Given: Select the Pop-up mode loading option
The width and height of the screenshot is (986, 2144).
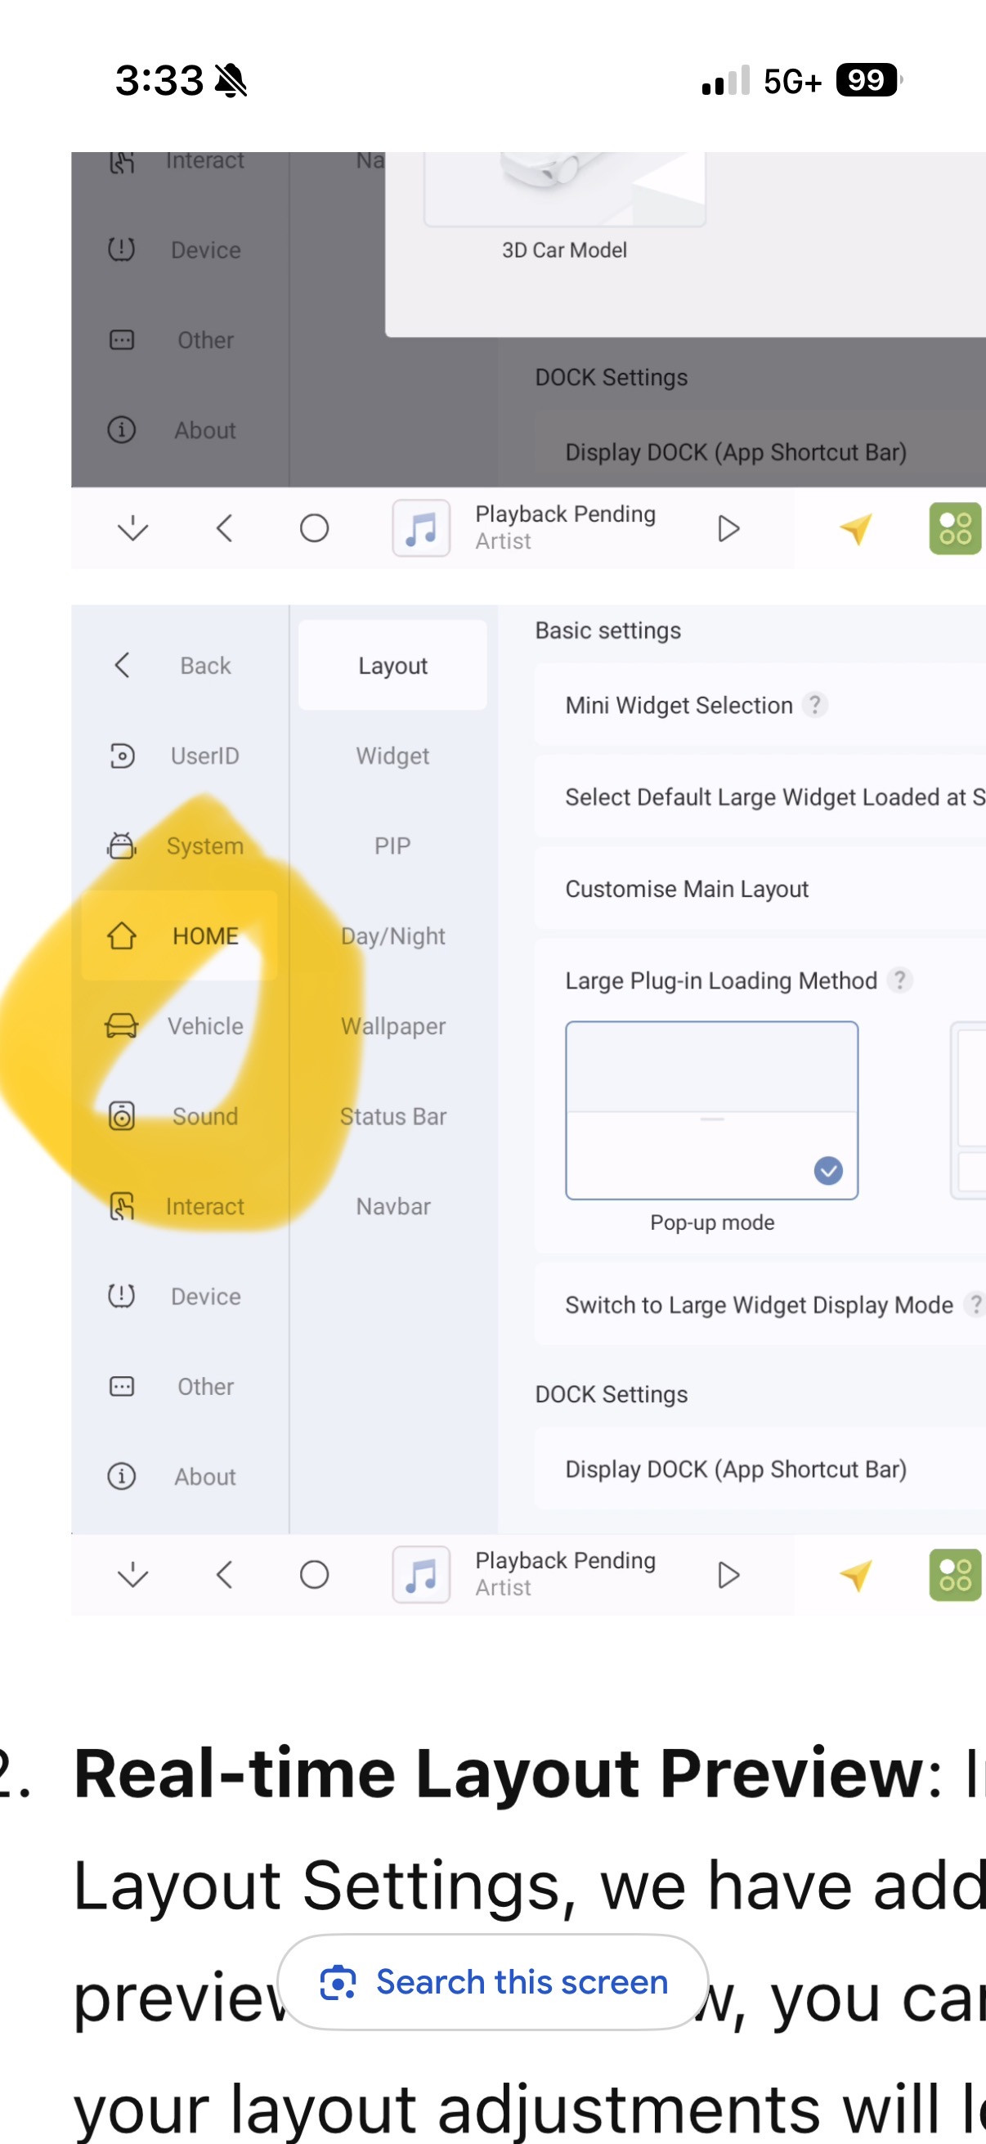Looking at the screenshot, I should (711, 1110).
